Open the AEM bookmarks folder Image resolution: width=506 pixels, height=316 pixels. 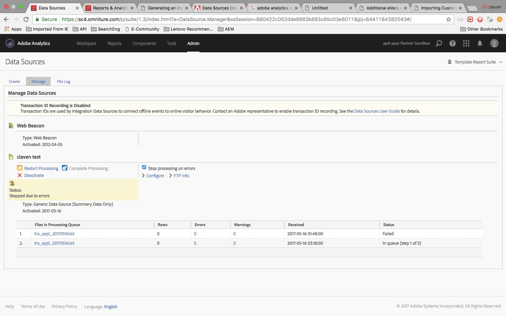coord(226,29)
